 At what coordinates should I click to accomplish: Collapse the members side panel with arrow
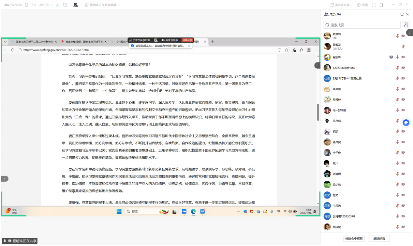(409, 32)
